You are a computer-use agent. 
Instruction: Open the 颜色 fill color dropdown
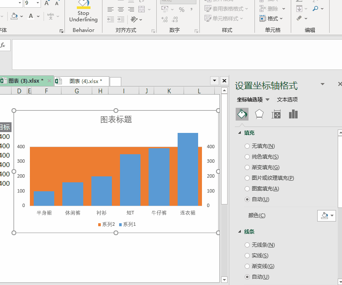[x=327, y=216]
